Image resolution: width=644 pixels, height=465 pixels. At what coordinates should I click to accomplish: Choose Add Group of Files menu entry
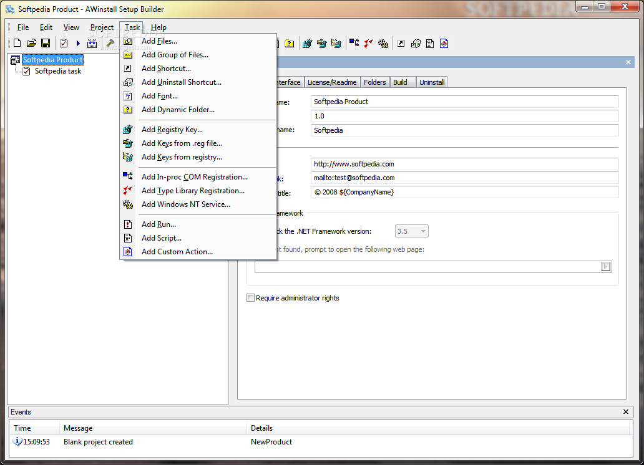pos(198,55)
